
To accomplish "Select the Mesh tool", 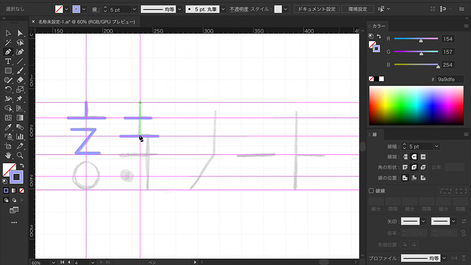I will 8,118.
